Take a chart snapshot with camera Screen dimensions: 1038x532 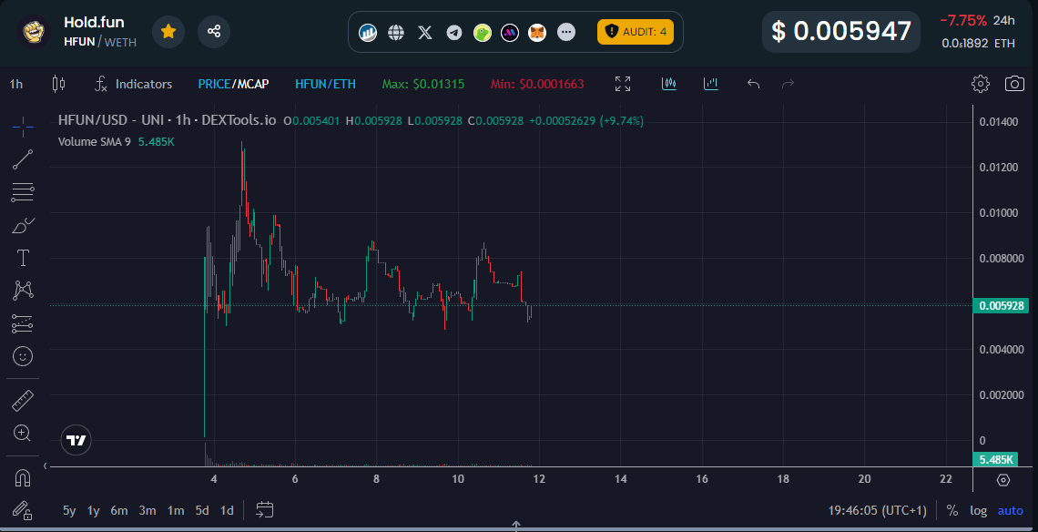pos(1014,84)
